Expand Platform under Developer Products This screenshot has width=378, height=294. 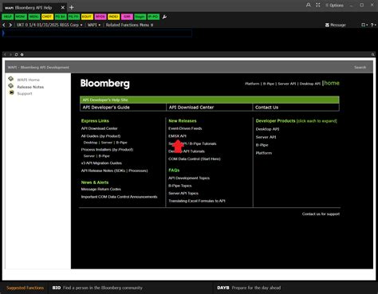click(264, 153)
